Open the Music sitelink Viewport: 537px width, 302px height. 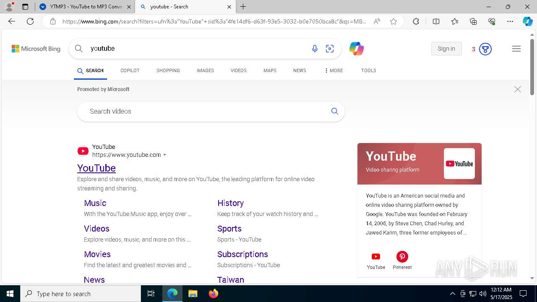(95, 203)
